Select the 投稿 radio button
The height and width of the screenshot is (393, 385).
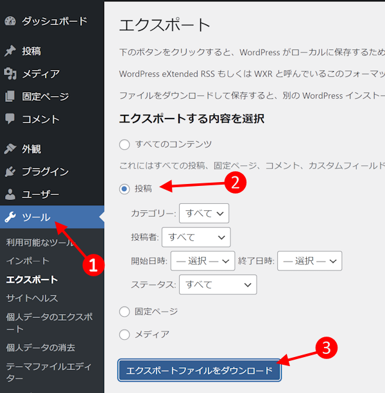point(124,189)
